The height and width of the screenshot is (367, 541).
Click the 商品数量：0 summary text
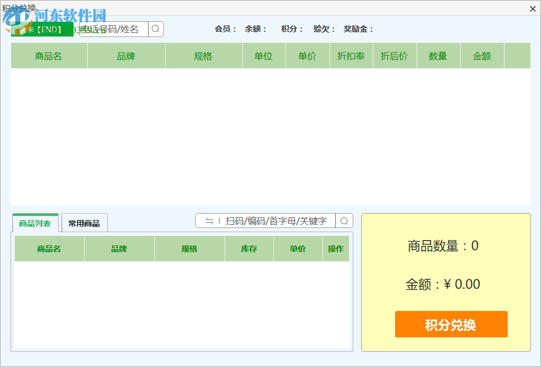click(443, 246)
